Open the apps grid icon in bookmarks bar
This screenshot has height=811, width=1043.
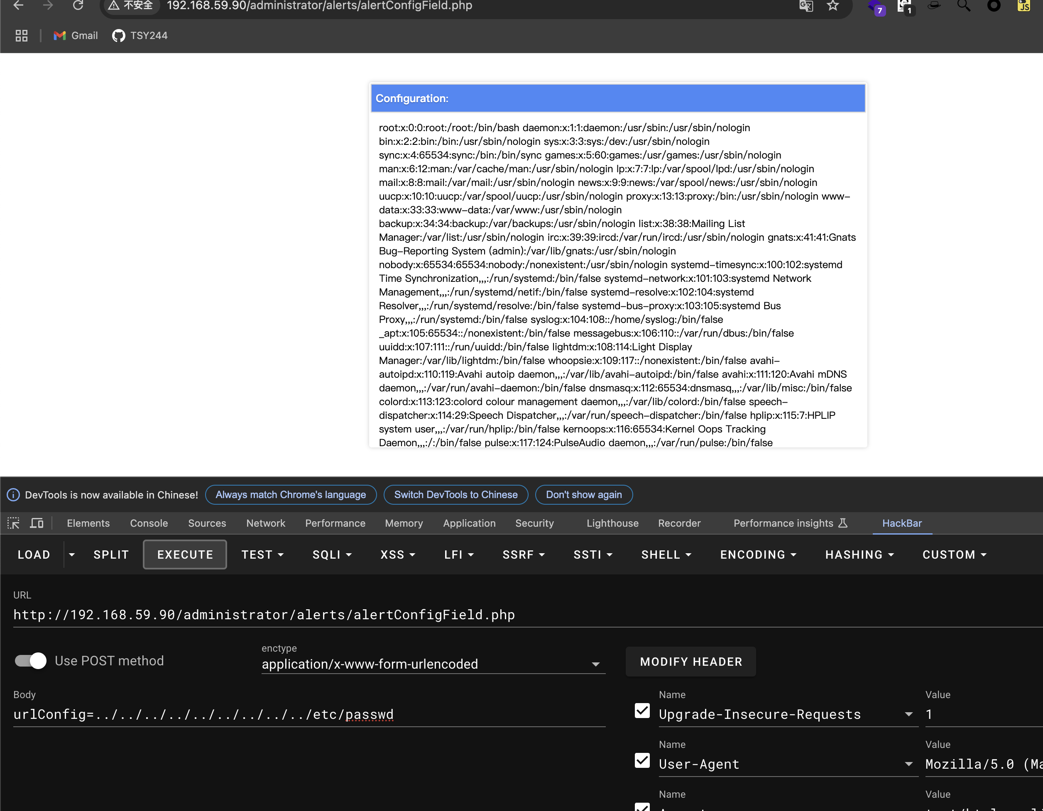click(22, 36)
